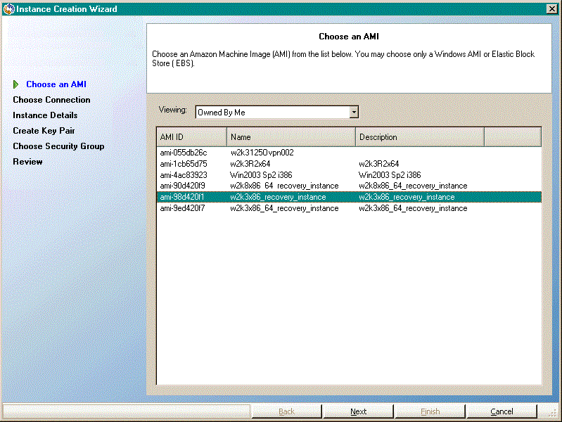Click the Owned By Me combo box
This screenshot has width=562, height=422.
coord(276,113)
